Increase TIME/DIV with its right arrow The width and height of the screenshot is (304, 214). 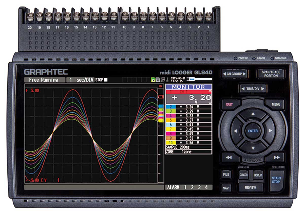pos(263,89)
